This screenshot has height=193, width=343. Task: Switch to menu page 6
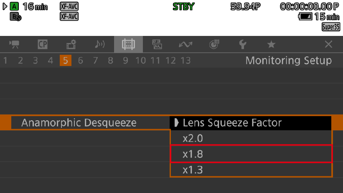pyautogui.click(x=80, y=61)
